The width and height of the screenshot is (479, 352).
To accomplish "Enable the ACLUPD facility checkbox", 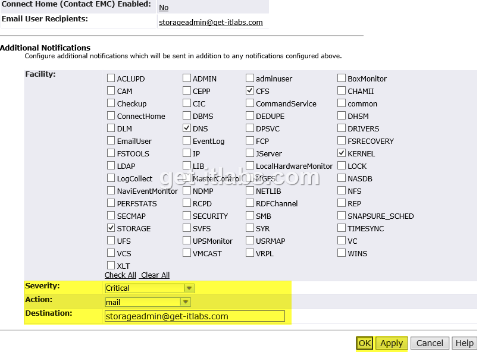I will tap(111, 78).
